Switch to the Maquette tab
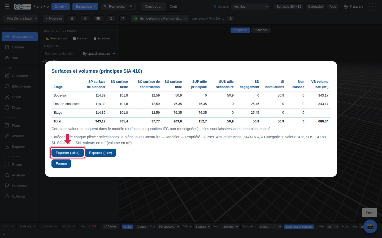382x238 pixels. tap(240, 30)
